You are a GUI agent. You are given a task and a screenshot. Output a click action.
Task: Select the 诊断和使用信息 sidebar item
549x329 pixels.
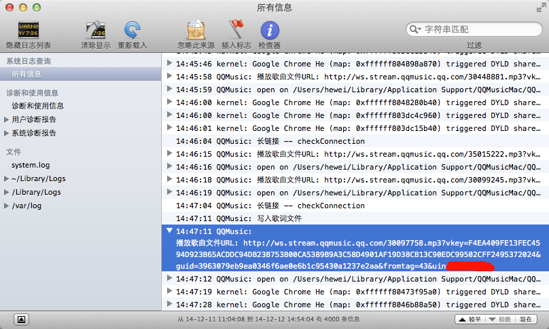[37, 106]
